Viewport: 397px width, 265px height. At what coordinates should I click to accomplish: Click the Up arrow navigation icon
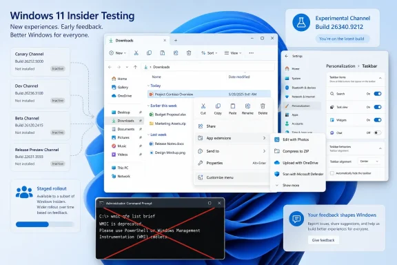pos(136,67)
